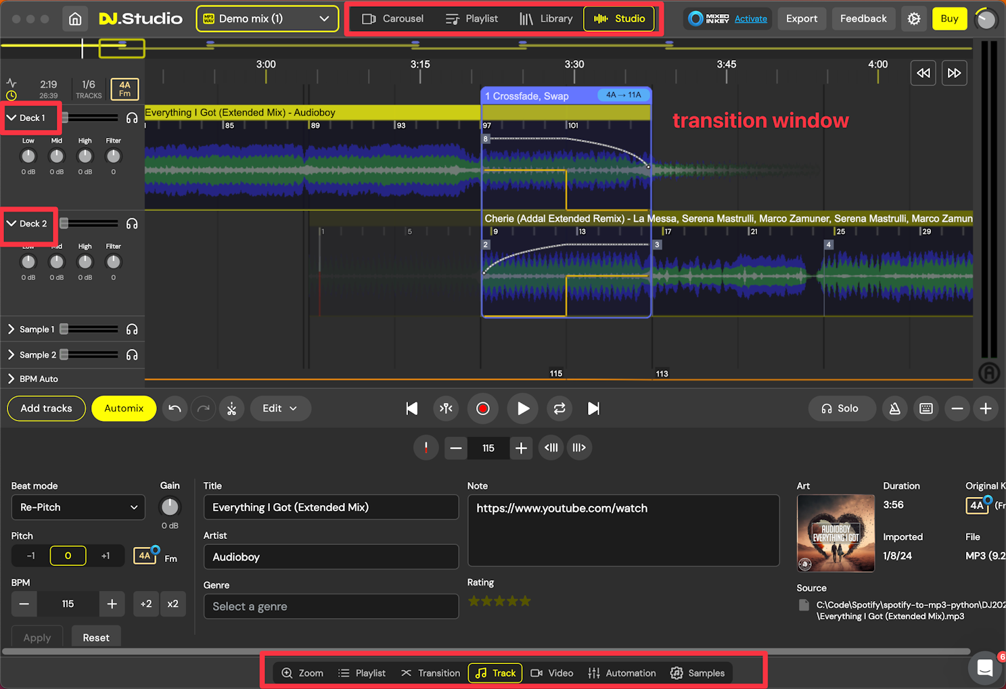
Task: Select pitch shift 0
Action: tap(68, 556)
